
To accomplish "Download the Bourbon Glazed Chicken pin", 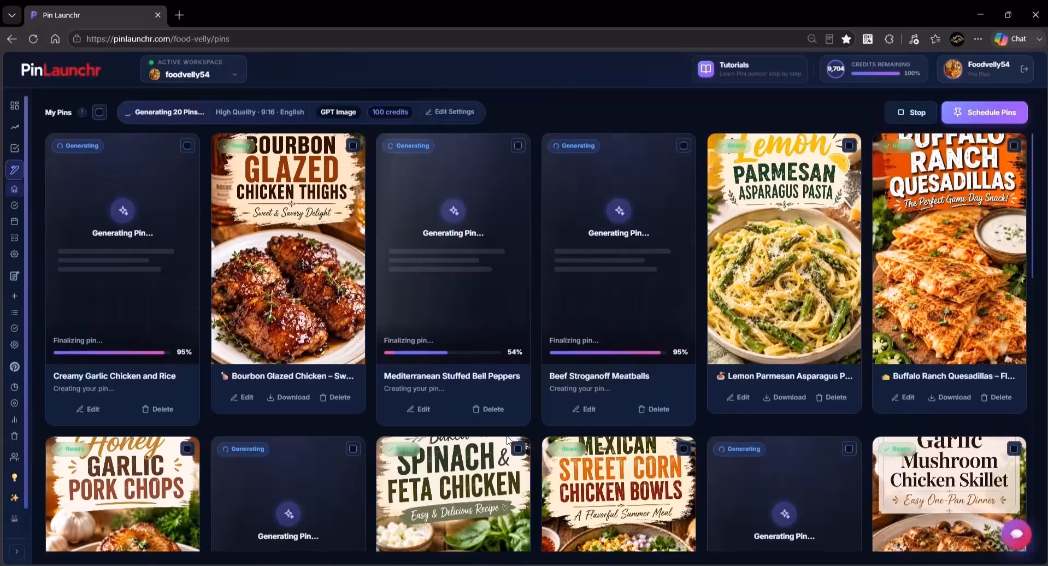I will click(289, 397).
